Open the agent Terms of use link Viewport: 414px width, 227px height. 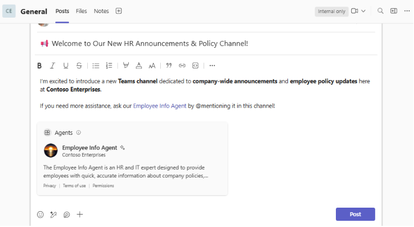point(74,185)
